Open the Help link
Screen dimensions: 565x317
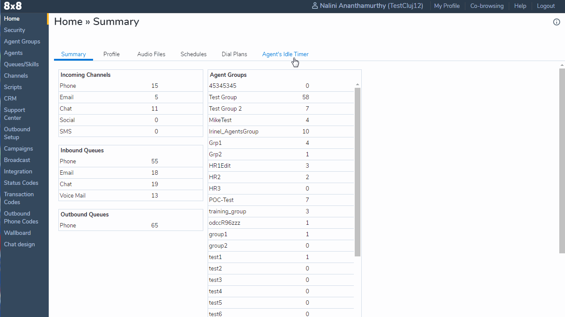pyautogui.click(x=520, y=6)
